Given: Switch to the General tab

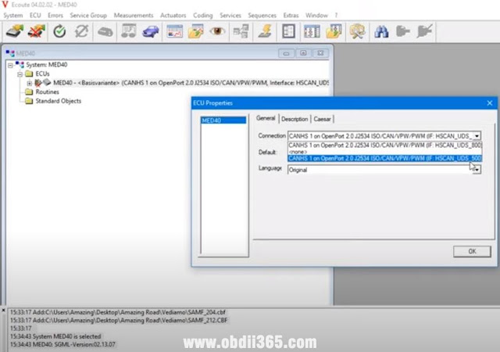Looking at the screenshot, I should pos(266,118).
